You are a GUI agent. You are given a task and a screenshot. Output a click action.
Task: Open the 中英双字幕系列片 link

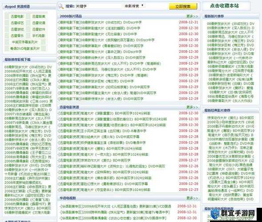(25, 42)
